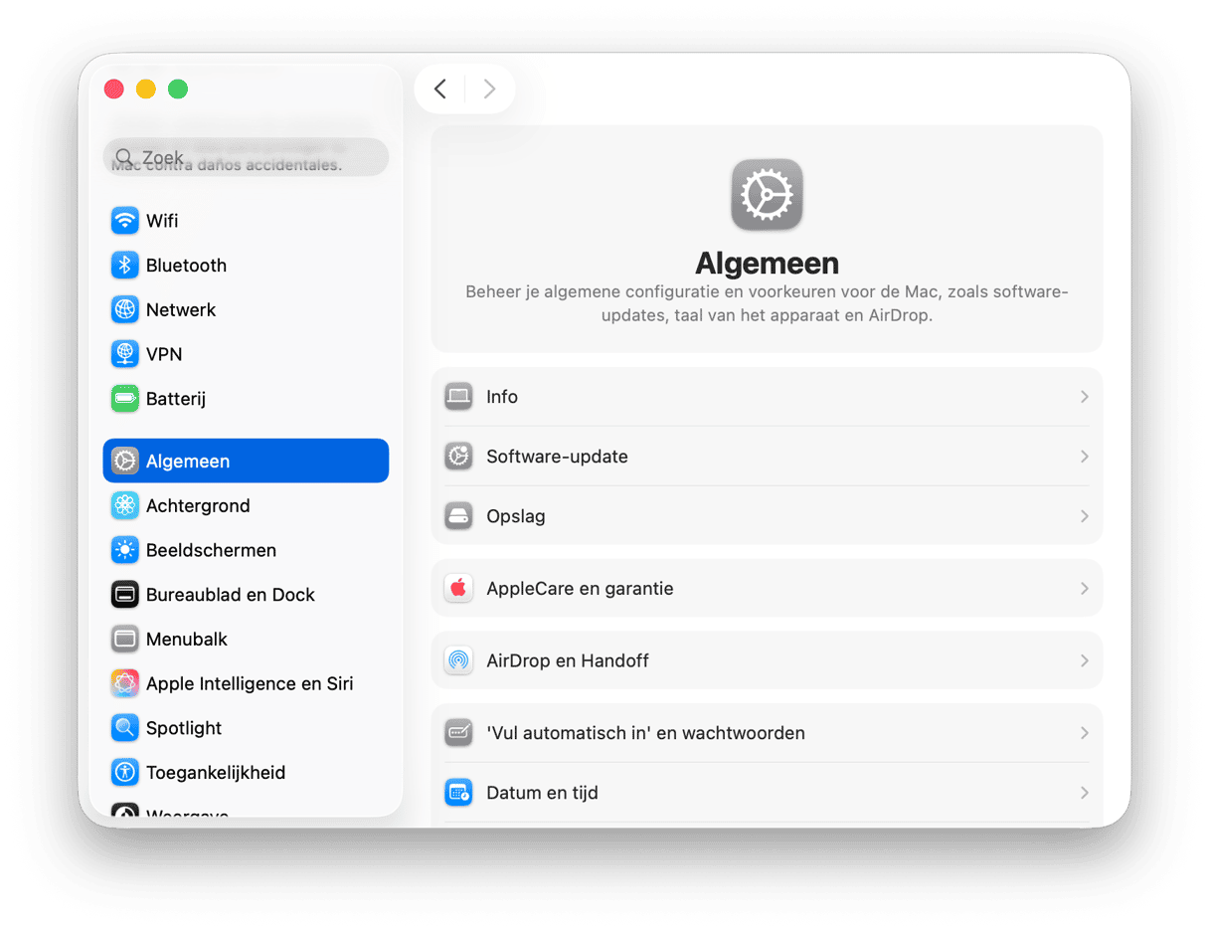Open Netwerk globe icon

[124, 309]
